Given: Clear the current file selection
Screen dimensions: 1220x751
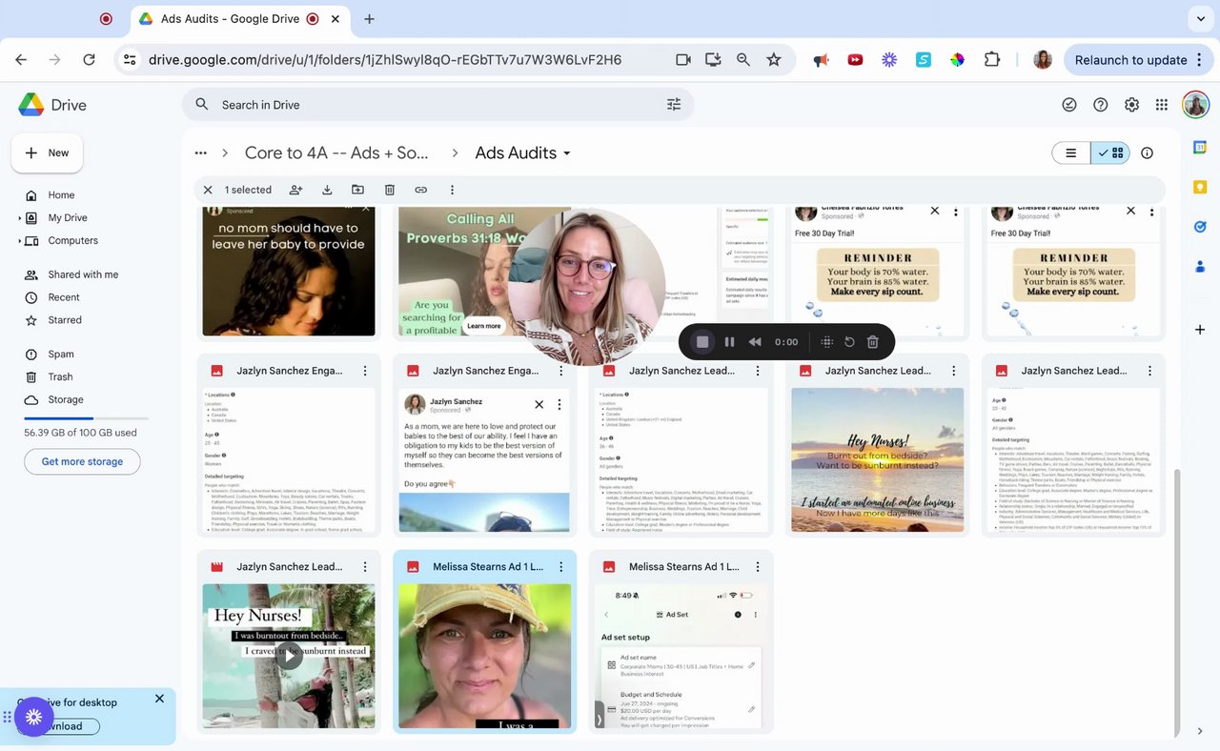Looking at the screenshot, I should coord(209,190).
